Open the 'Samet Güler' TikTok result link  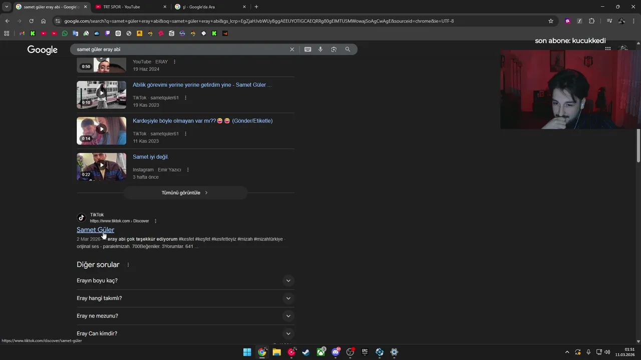(95, 230)
